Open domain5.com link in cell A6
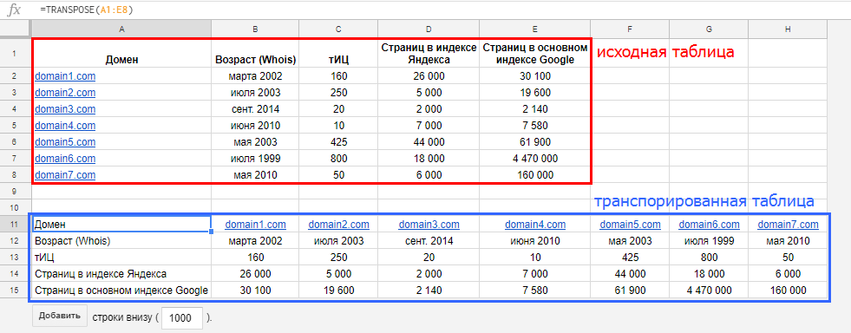 [65, 142]
